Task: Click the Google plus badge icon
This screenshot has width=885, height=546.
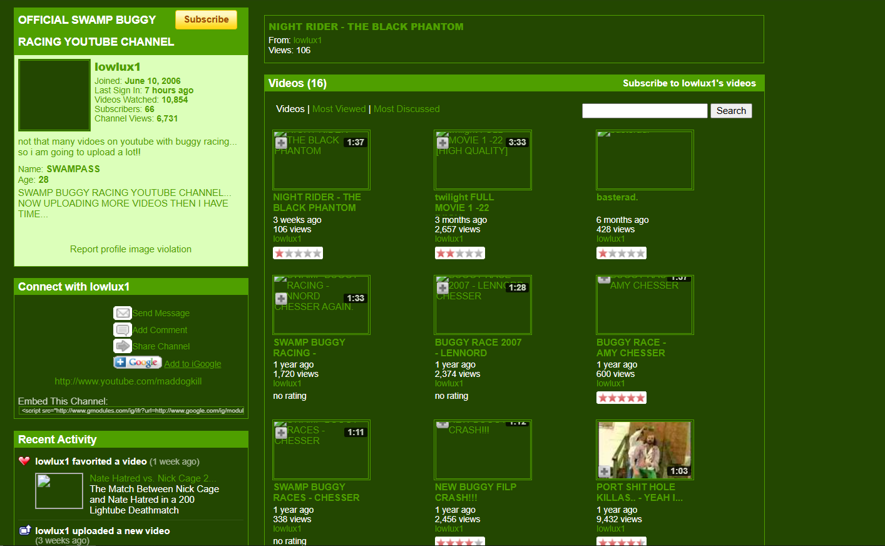Action: click(138, 363)
